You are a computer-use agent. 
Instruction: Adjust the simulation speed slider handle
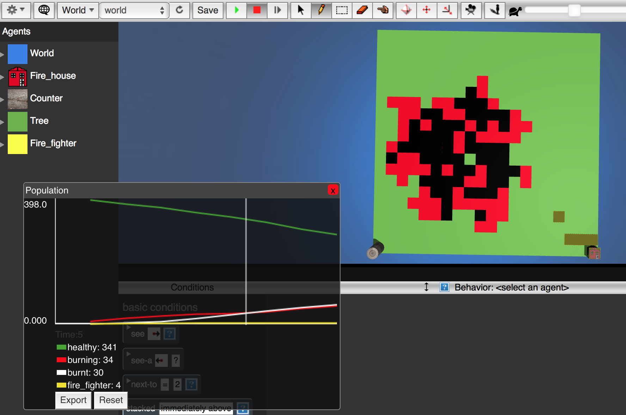click(574, 10)
